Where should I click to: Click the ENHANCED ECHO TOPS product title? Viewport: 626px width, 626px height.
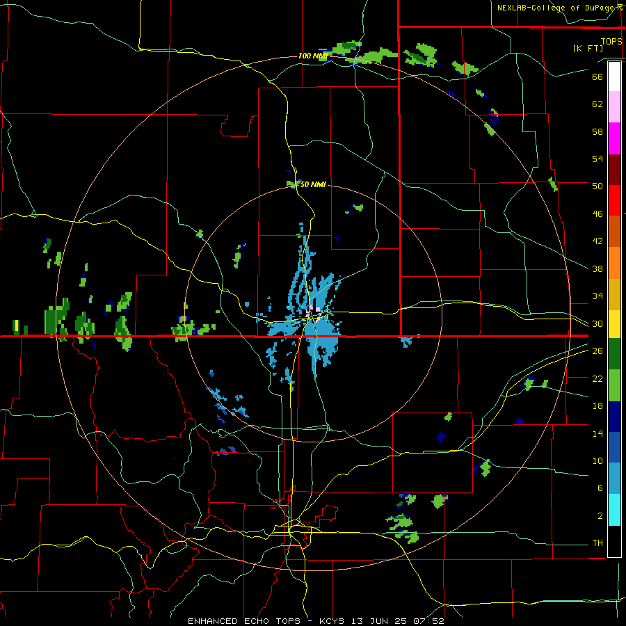click(243, 621)
